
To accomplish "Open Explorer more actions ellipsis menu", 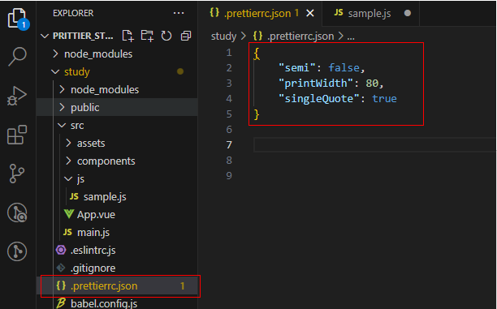I will (x=179, y=13).
